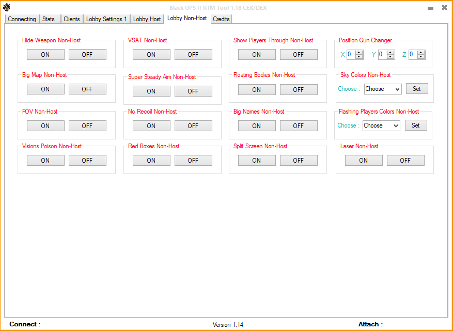Disable VSAT Non-Host with OFF
Screen dimensions: 453x331
coord(193,55)
